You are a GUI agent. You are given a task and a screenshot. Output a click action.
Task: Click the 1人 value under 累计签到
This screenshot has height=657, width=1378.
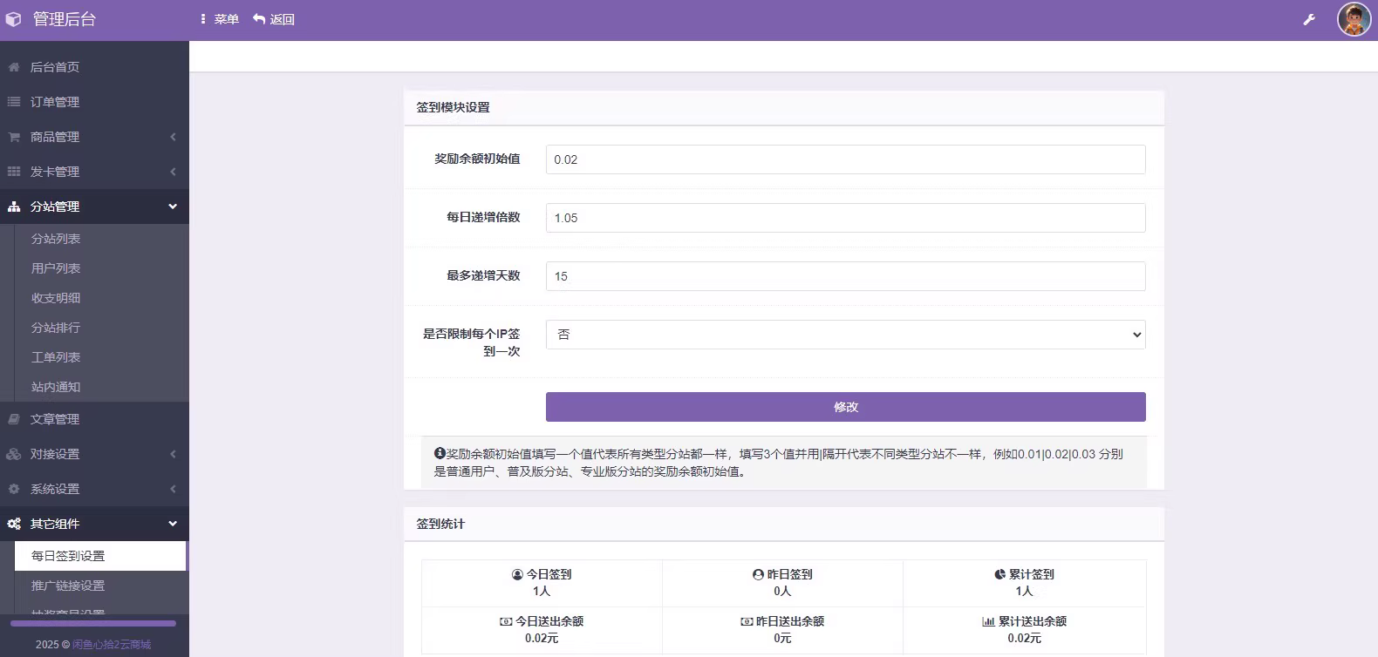point(1024,591)
